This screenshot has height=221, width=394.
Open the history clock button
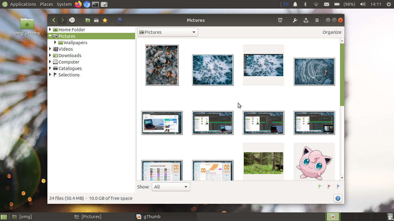[72, 20]
